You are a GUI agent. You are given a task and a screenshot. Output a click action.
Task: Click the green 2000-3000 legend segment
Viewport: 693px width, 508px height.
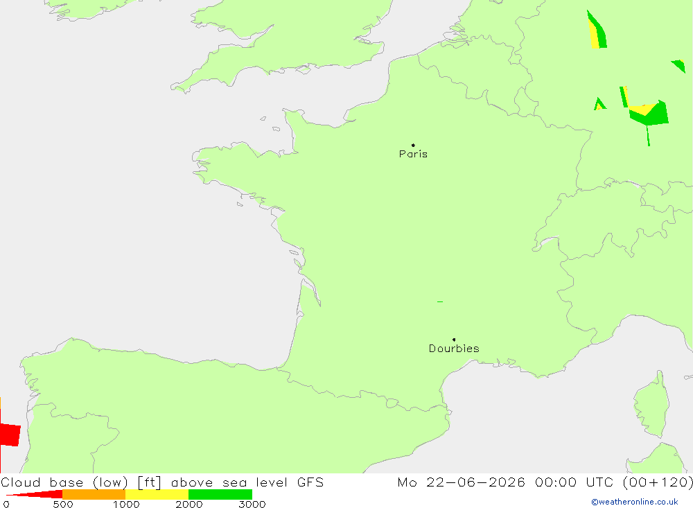[220, 494]
